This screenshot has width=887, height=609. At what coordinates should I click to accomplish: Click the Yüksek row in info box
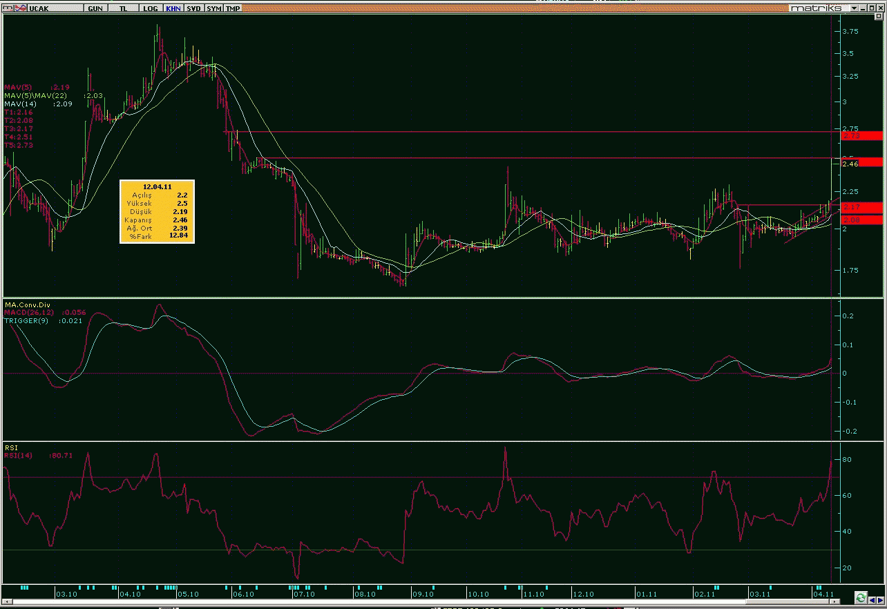coord(157,204)
